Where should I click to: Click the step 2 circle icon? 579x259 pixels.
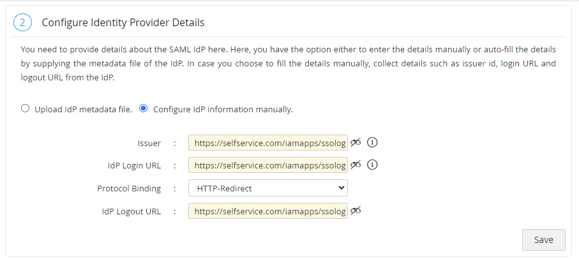22,22
